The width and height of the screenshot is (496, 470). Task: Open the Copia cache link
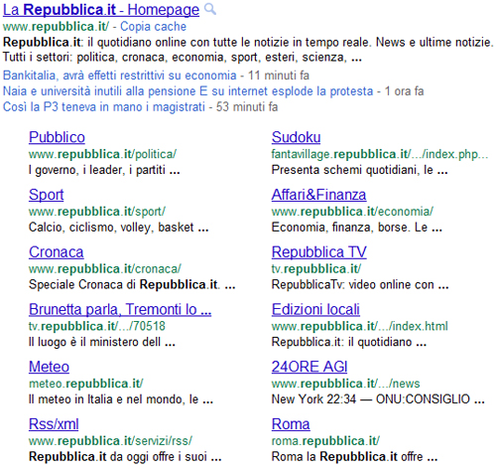point(153,27)
